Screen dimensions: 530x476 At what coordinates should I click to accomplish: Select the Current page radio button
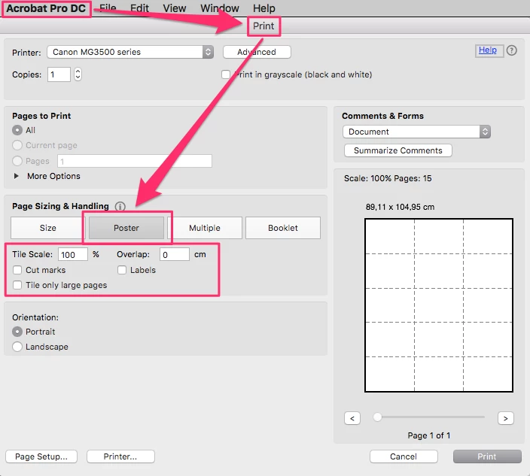click(x=17, y=145)
